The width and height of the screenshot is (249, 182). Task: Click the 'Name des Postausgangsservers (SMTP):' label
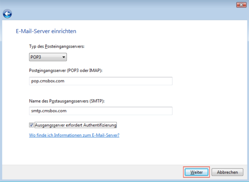pyautogui.click(x=67, y=100)
